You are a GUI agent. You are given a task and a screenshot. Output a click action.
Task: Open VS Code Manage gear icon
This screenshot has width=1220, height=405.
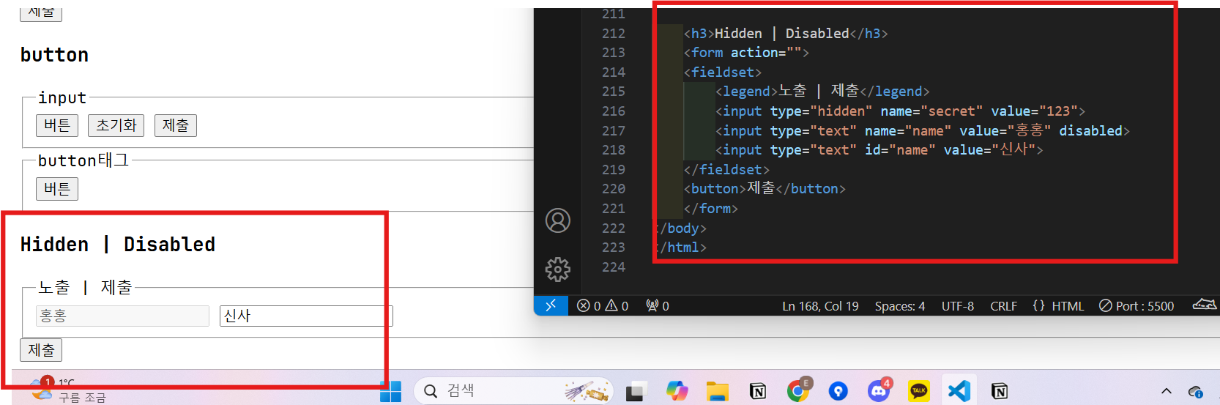pos(557,269)
